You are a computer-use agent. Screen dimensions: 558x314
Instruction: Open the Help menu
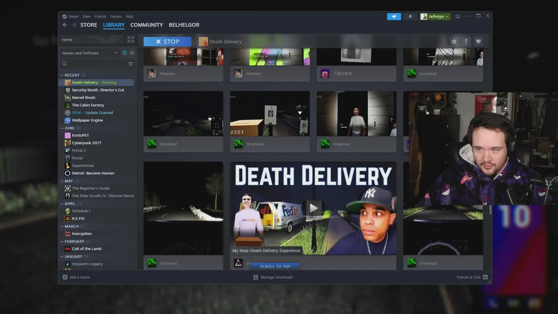(129, 17)
